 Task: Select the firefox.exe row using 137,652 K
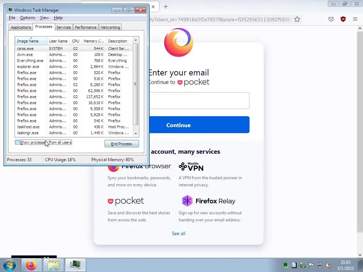click(x=74, y=97)
